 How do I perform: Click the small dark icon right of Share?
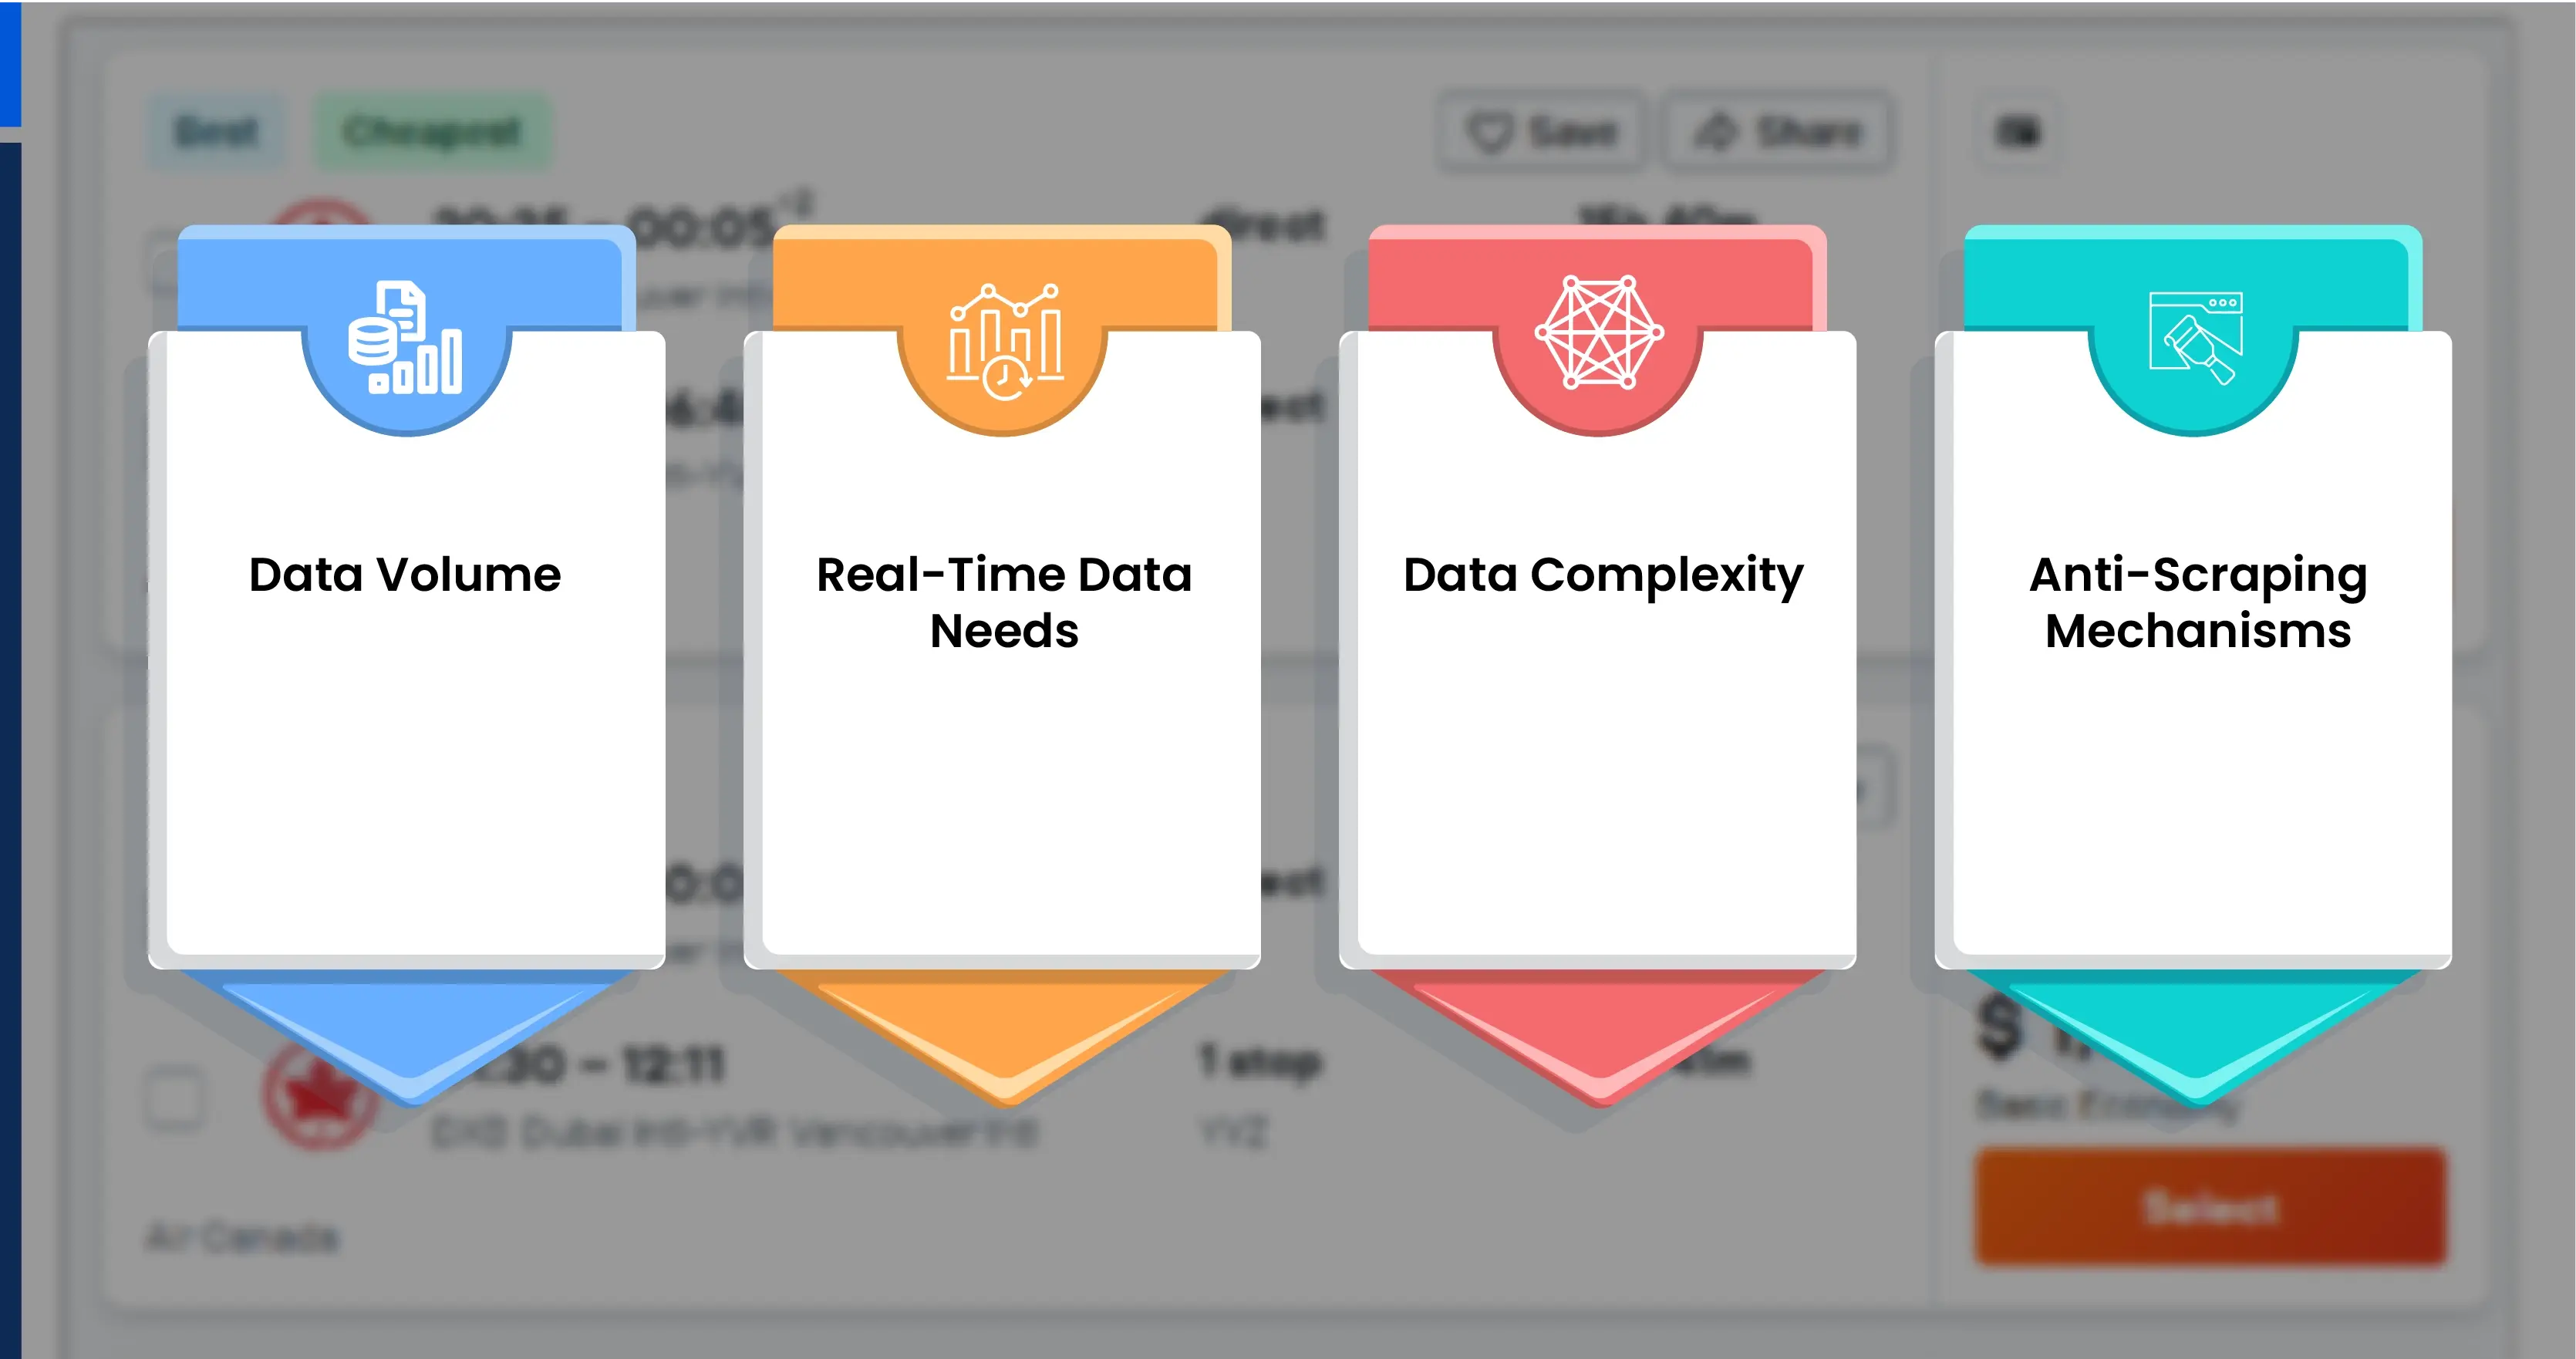point(2017,132)
